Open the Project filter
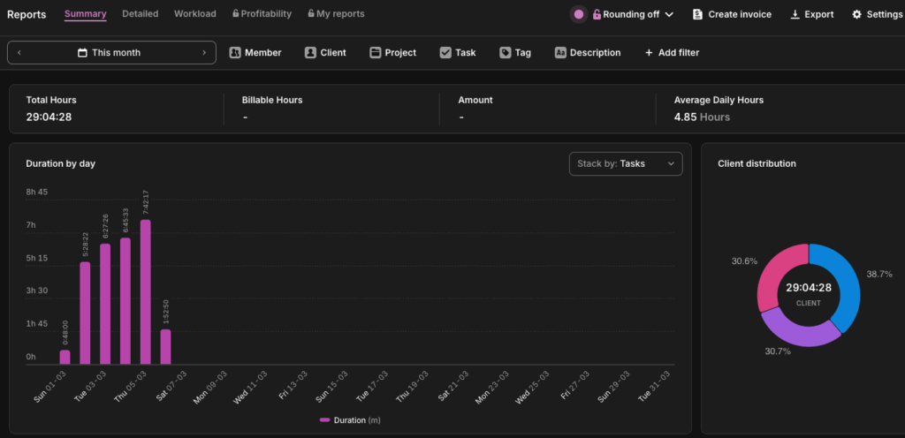This screenshot has width=905, height=438. coord(392,53)
